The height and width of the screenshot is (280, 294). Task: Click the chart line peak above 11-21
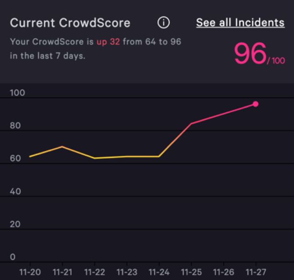coord(62,146)
